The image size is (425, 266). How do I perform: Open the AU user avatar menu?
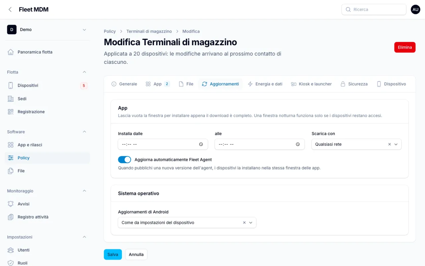(x=415, y=9)
